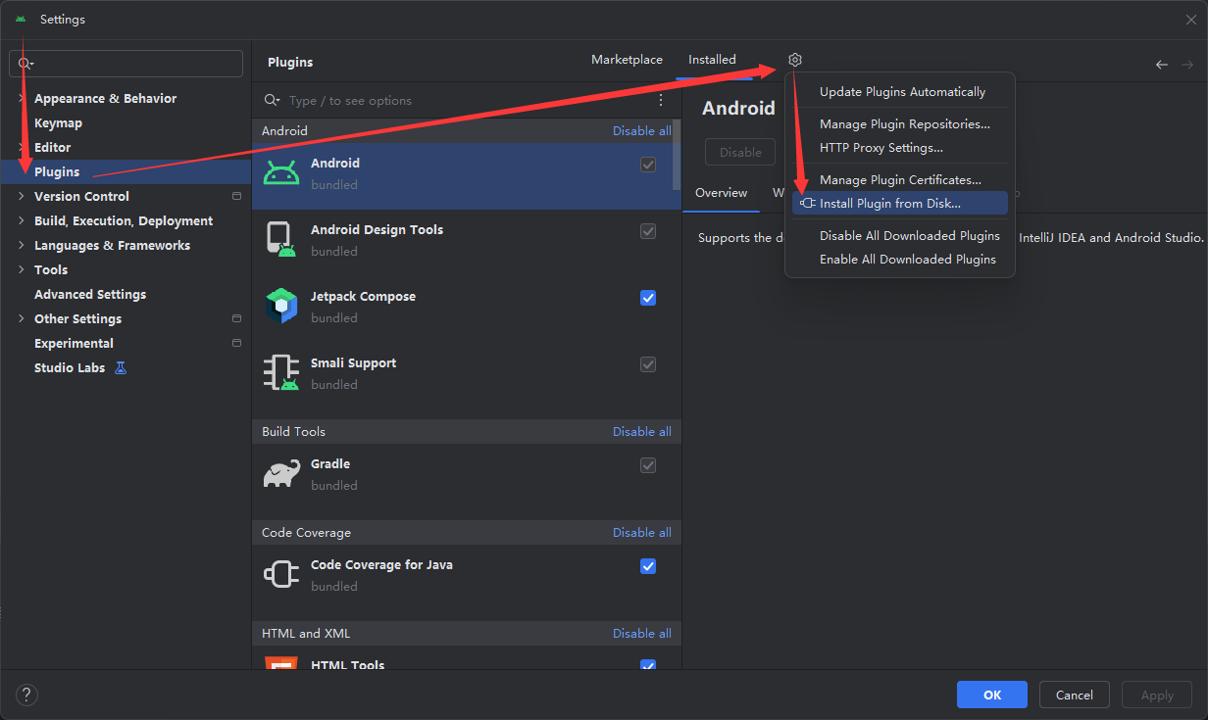Toggle the Smali Support checkbox
Viewport: 1208px width, 720px height.
click(x=648, y=364)
